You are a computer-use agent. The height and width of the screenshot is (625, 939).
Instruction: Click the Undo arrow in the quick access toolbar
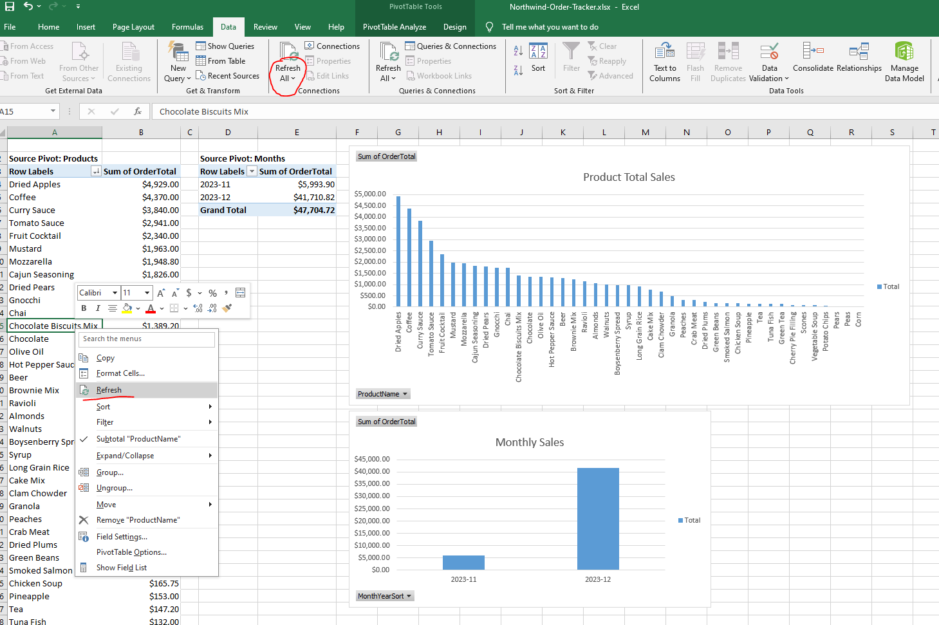point(28,6)
